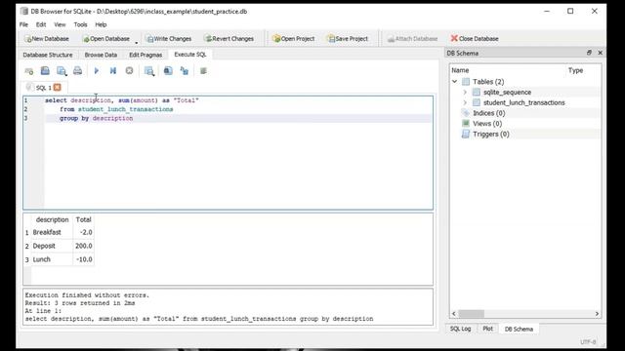This screenshot has width=625, height=351.
Task: Open a new SQL editor tab icon
Action: point(29,71)
